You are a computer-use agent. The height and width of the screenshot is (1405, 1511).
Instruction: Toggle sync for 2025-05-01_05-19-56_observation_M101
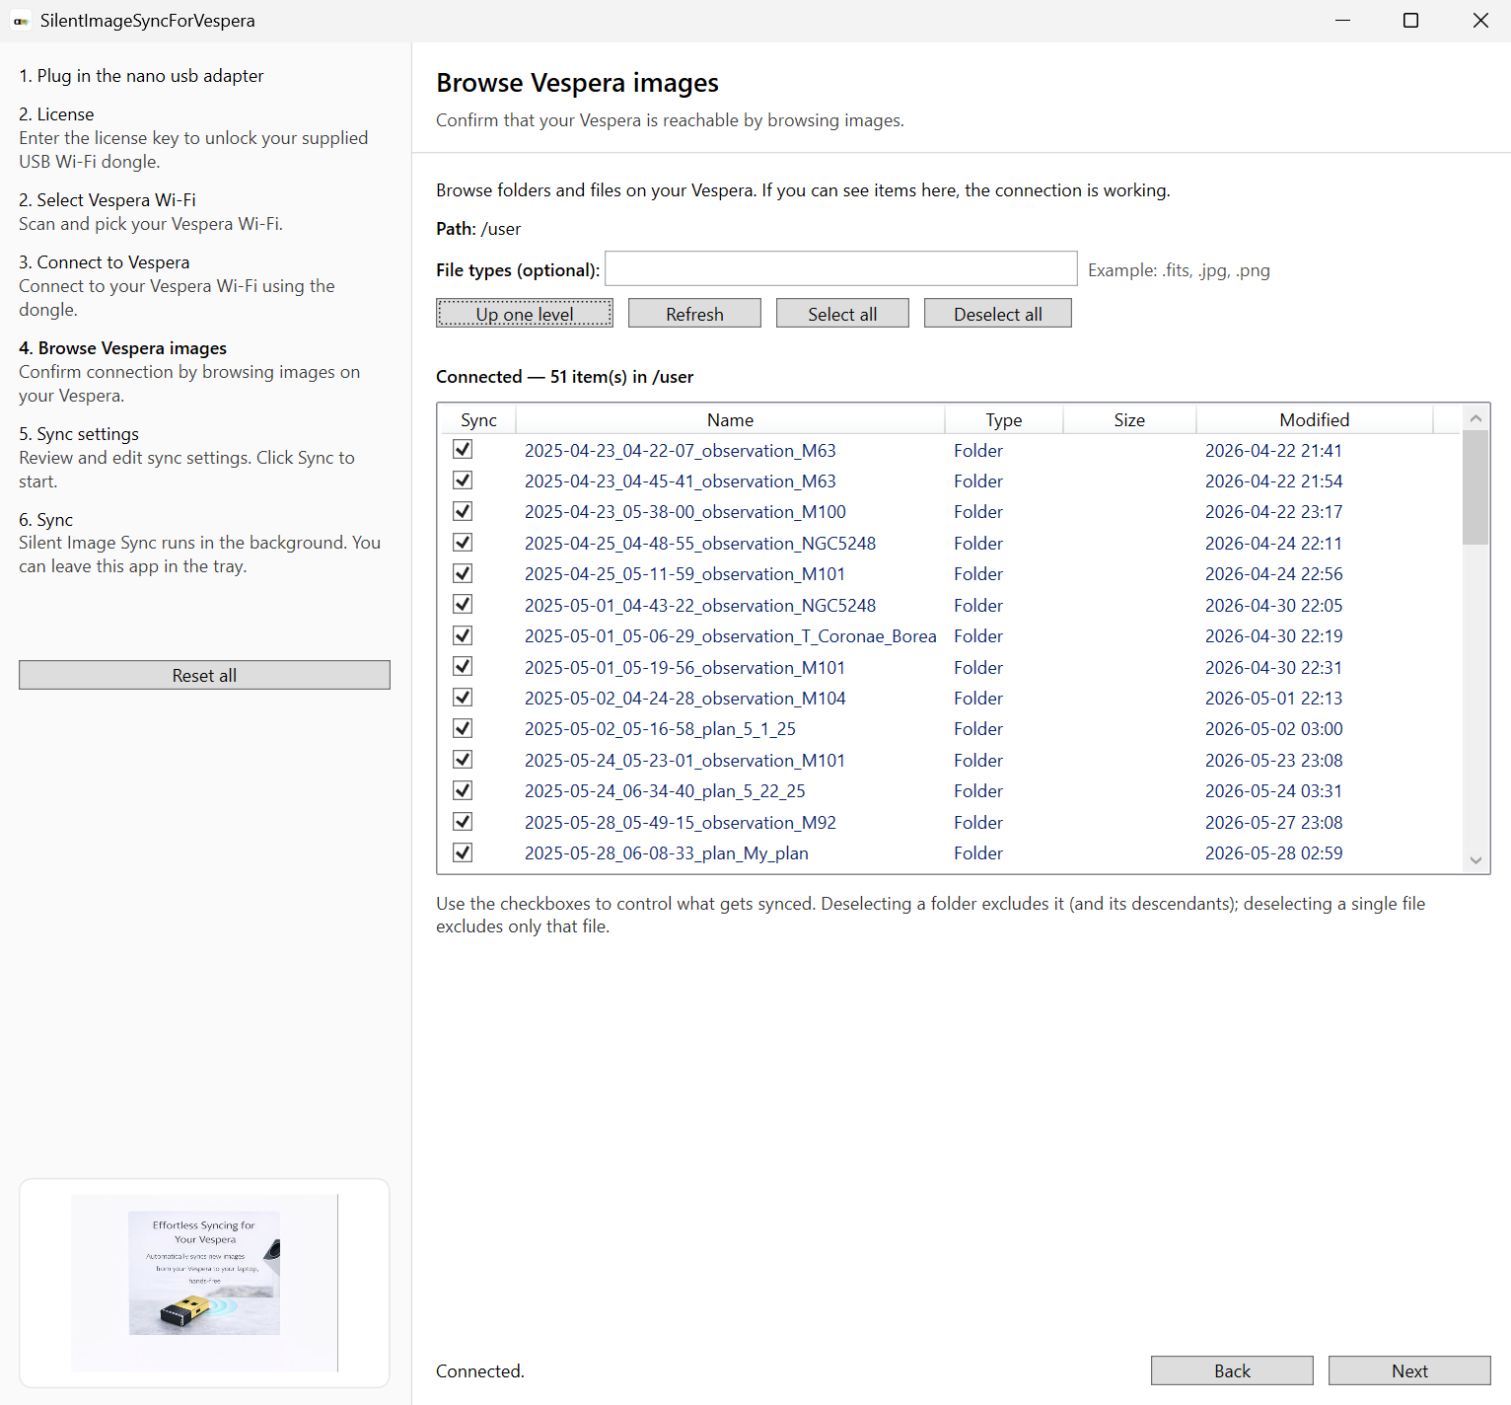pyautogui.click(x=463, y=667)
